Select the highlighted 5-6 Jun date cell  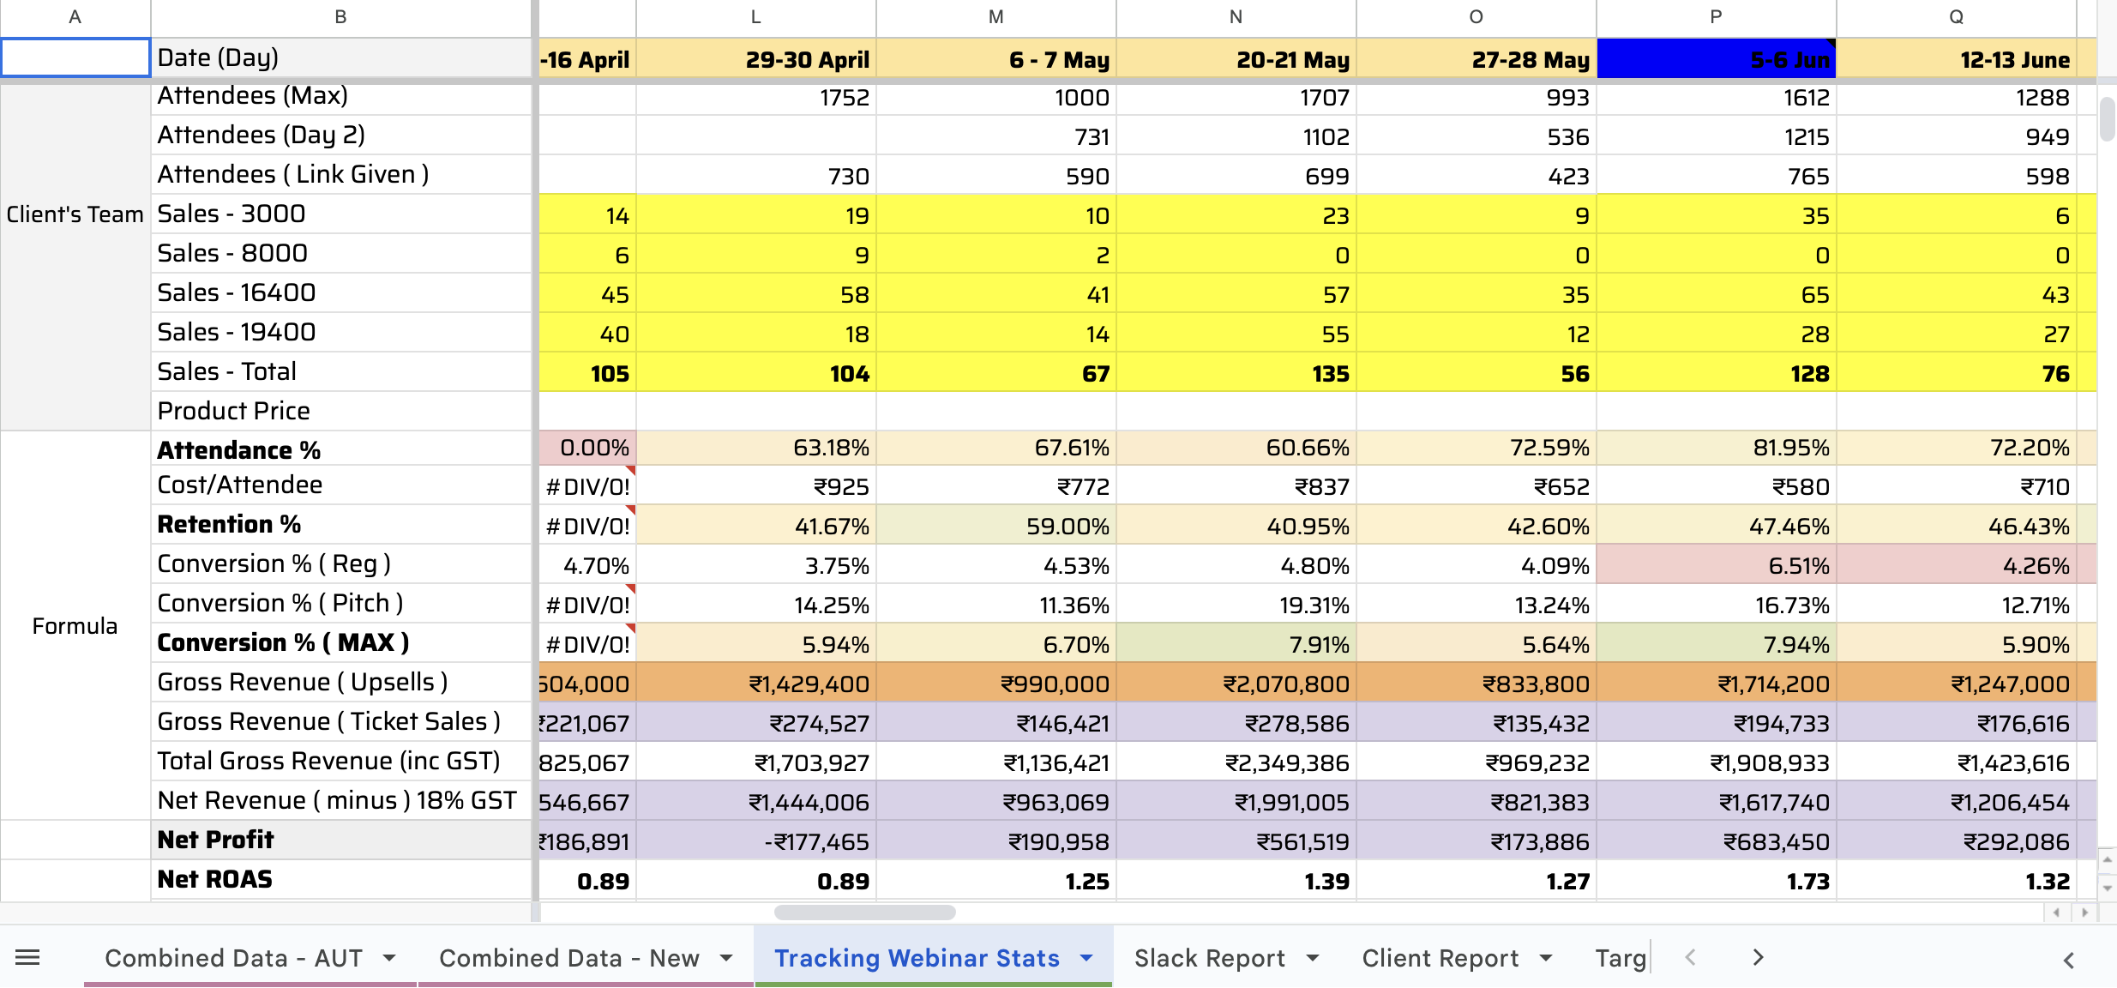[x=1715, y=59]
